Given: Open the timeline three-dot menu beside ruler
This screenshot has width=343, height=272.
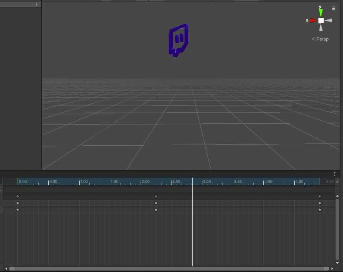Looking at the screenshot, I should 337,182.
